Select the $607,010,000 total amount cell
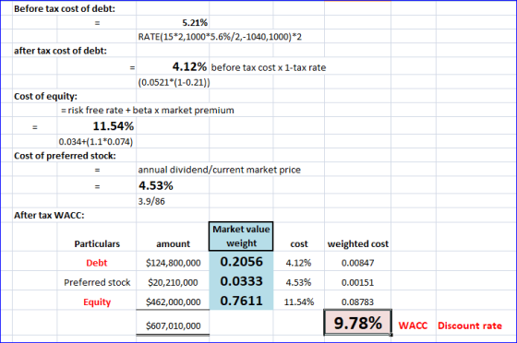 173,325
